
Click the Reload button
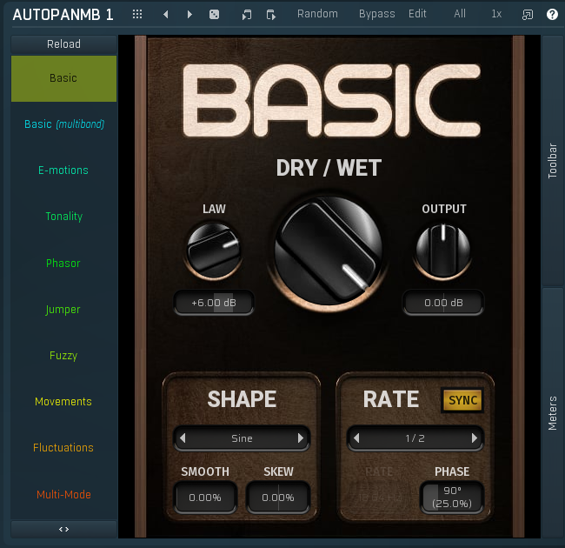[63, 43]
